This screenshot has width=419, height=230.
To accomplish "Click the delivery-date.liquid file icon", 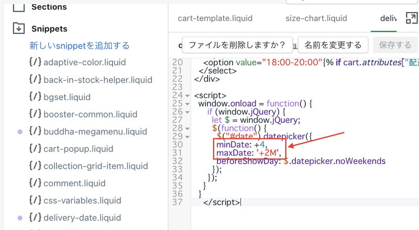I will (35, 217).
